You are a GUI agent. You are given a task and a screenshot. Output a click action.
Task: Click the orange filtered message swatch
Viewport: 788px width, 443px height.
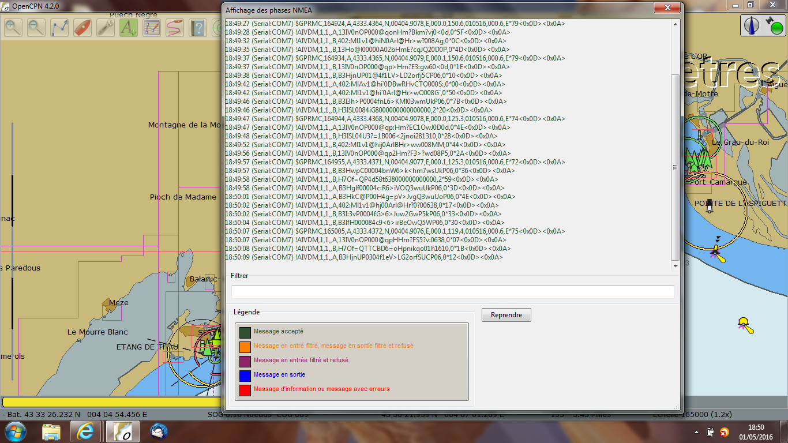click(245, 347)
